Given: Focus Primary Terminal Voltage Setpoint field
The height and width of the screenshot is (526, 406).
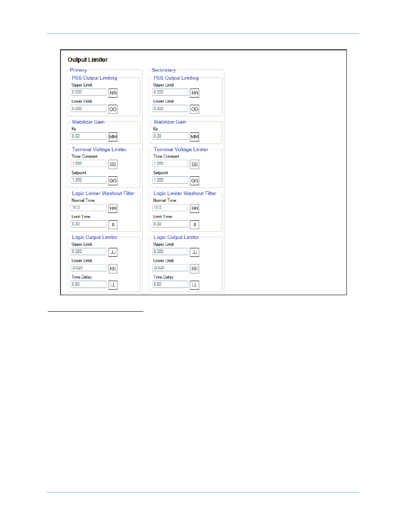Looking at the screenshot, I should [x=89, y=180].
